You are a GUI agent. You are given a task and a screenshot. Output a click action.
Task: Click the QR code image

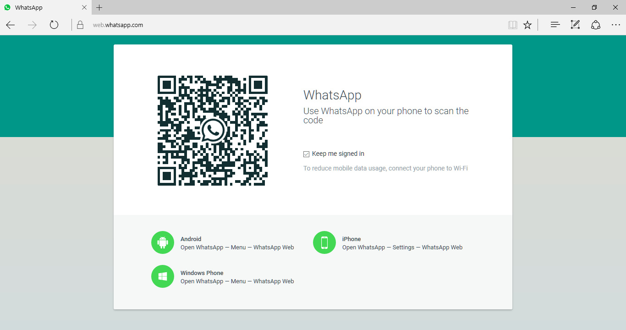(213, 131)
